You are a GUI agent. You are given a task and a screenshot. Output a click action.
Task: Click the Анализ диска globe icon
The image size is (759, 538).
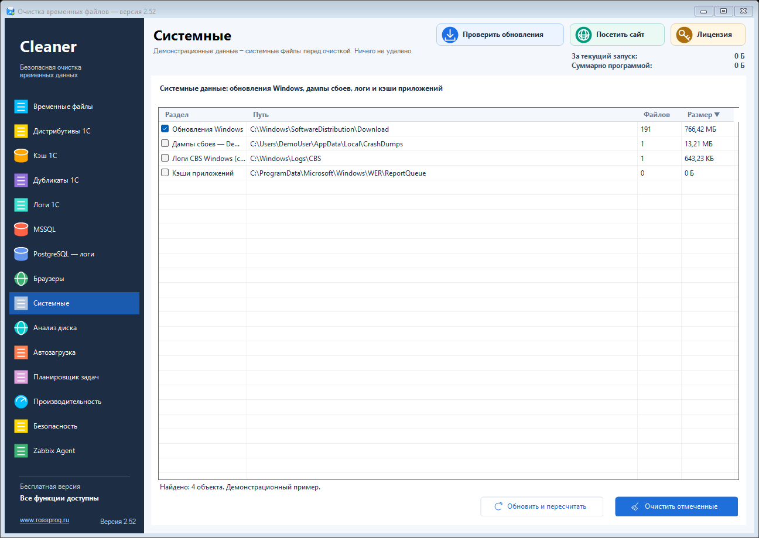21,328
